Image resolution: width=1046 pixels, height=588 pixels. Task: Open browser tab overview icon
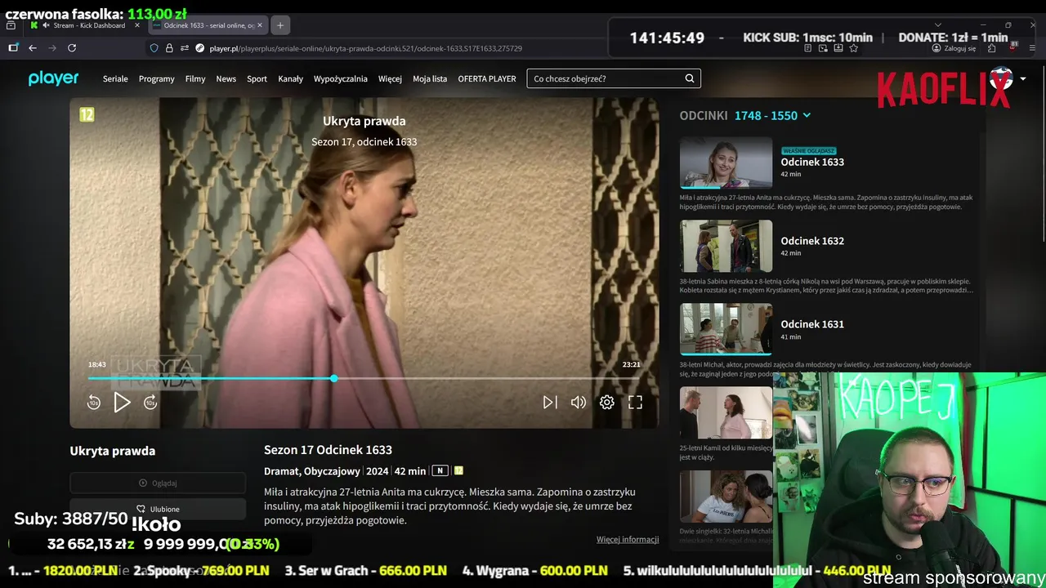(11, 25)
